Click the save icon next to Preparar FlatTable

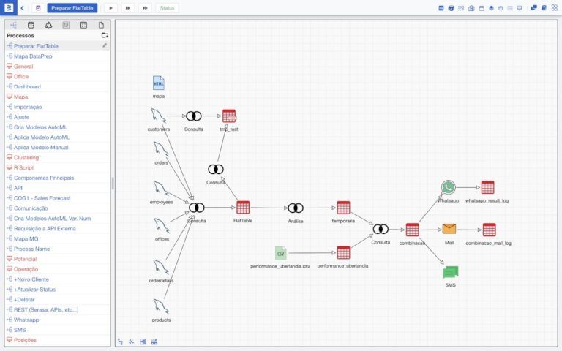(x=38, y=8)
